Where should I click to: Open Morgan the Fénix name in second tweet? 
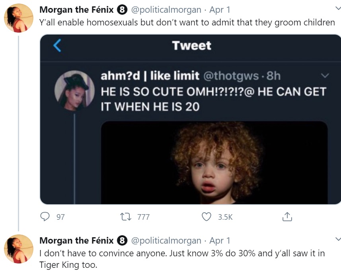coord(76,240)
